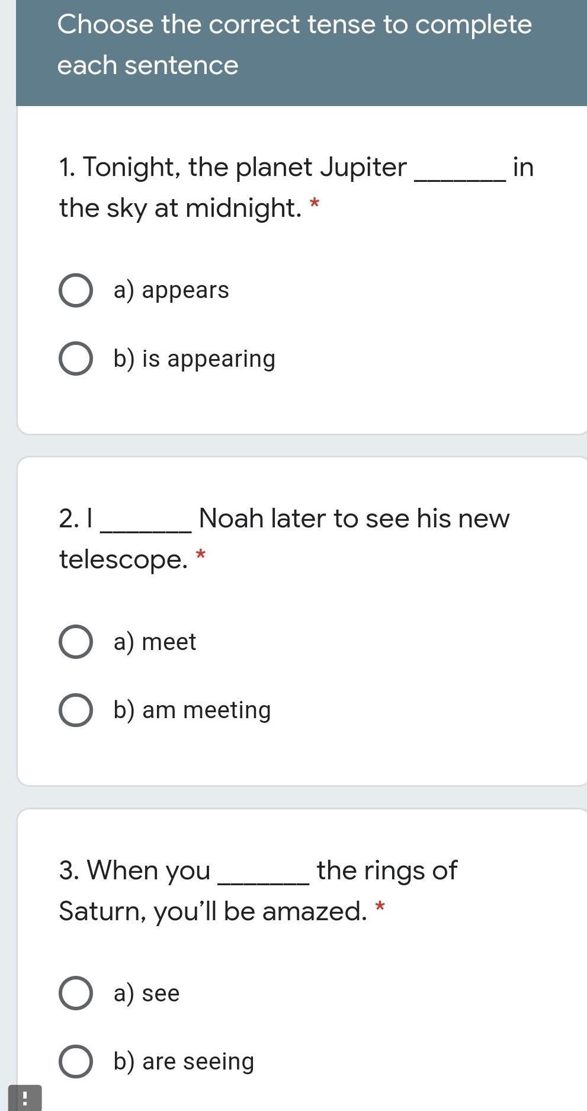587x1111 pixels.
Task: Pick 'a) see' radio option
Action: pos(76,993)
